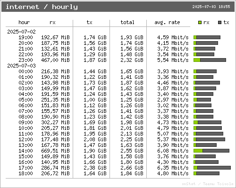Click the 2025-07-03 18:55 timestamp
This screenshot has height=188, width=236.
(x=211, y=7)
